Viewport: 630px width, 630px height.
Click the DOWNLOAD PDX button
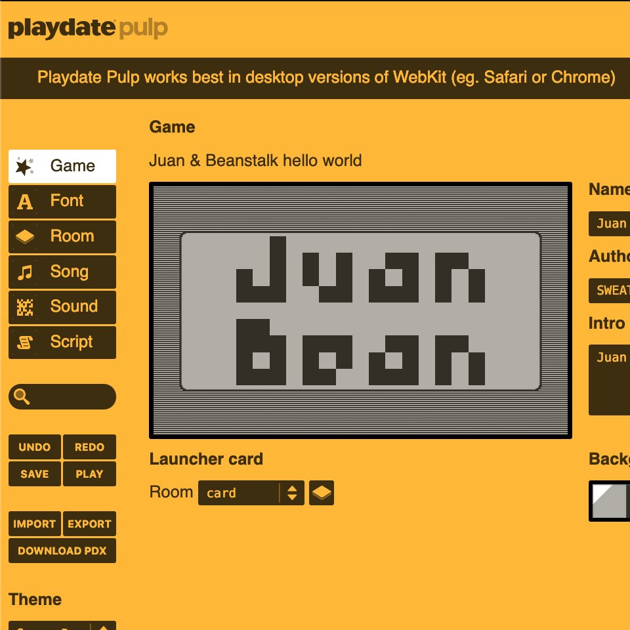pyautogui.click(x=62, y=551)
